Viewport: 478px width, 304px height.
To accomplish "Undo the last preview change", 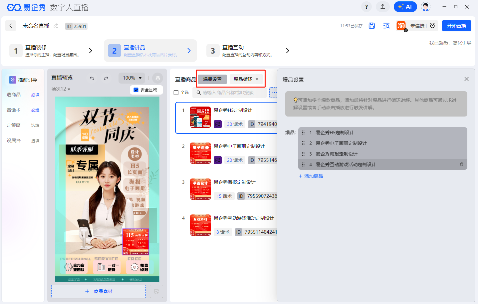I will click(92, 78).
